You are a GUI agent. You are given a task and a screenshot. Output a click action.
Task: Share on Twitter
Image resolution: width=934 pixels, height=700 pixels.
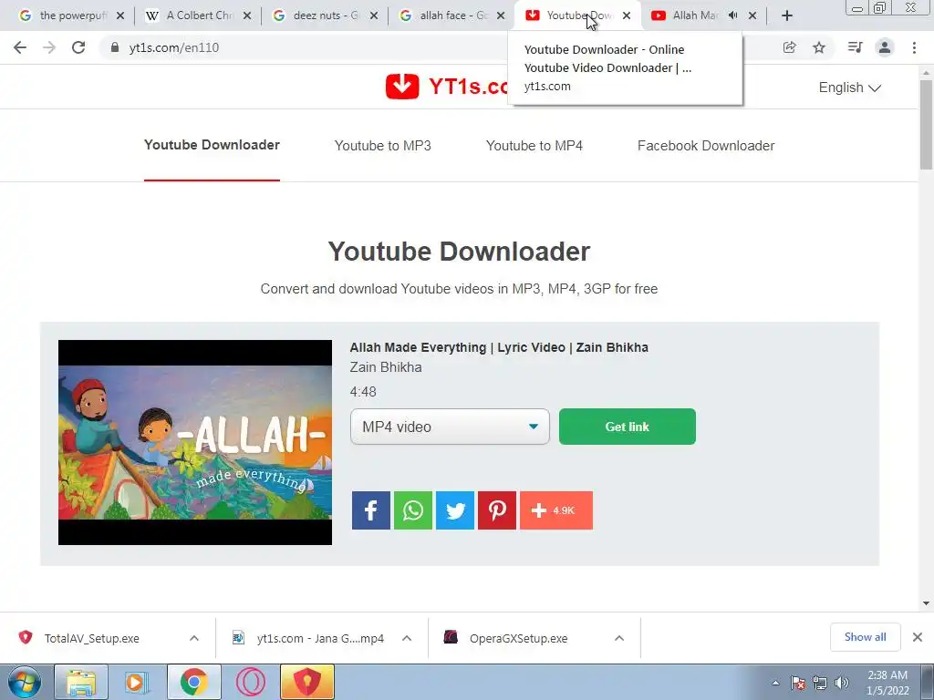coord(455,510)
